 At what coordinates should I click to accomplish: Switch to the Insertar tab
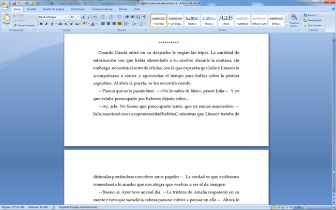pyautogui.click(x=32, y=9)
